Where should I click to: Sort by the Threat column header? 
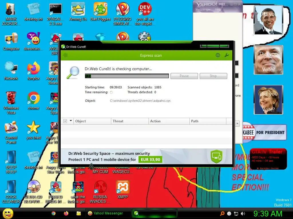[x=130, y=121]
